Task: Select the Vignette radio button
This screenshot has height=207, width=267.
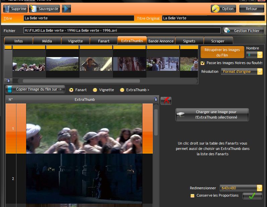Action: click(x=95, y=90)
